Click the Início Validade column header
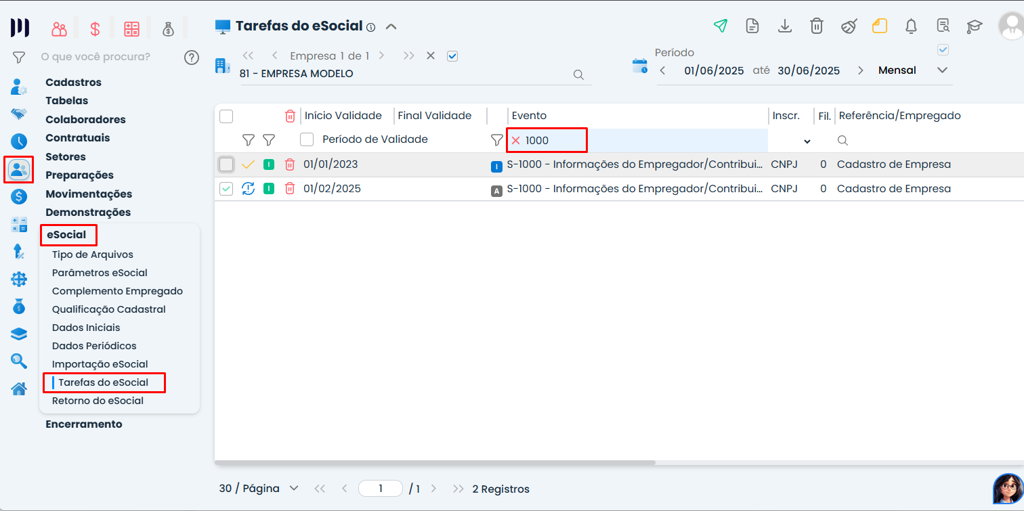The height and width of the screenshot is (511, 1024). click(x=343, y=116)
